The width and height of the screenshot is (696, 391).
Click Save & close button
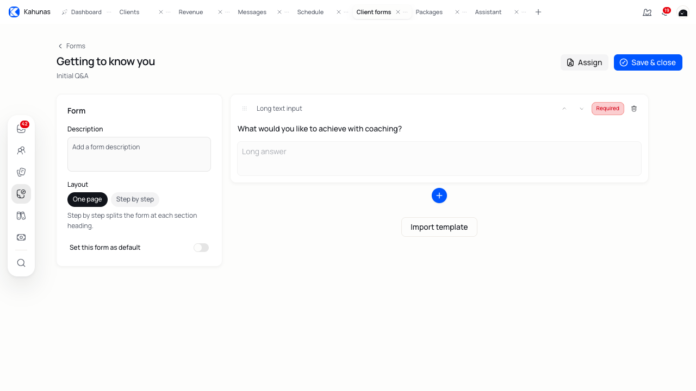pyautogui.click(x=648, y=62)
